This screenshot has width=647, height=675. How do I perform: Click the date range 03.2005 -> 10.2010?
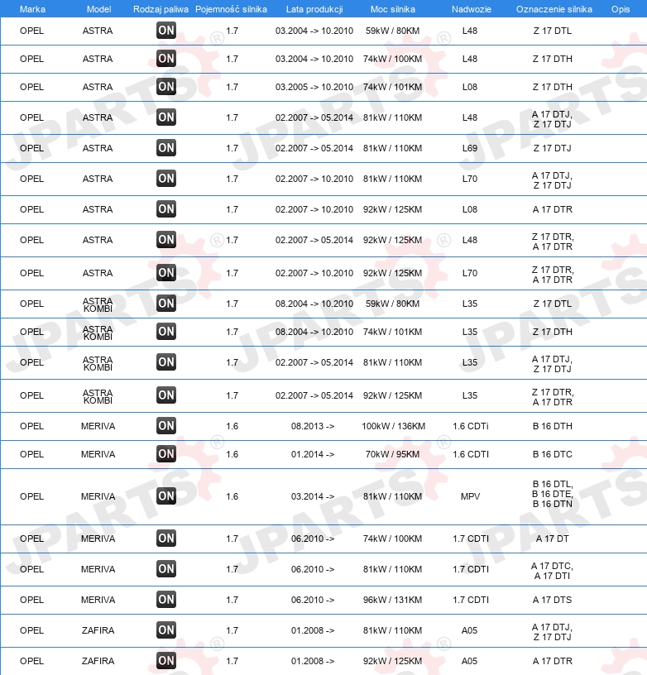[x=314, y=87]
